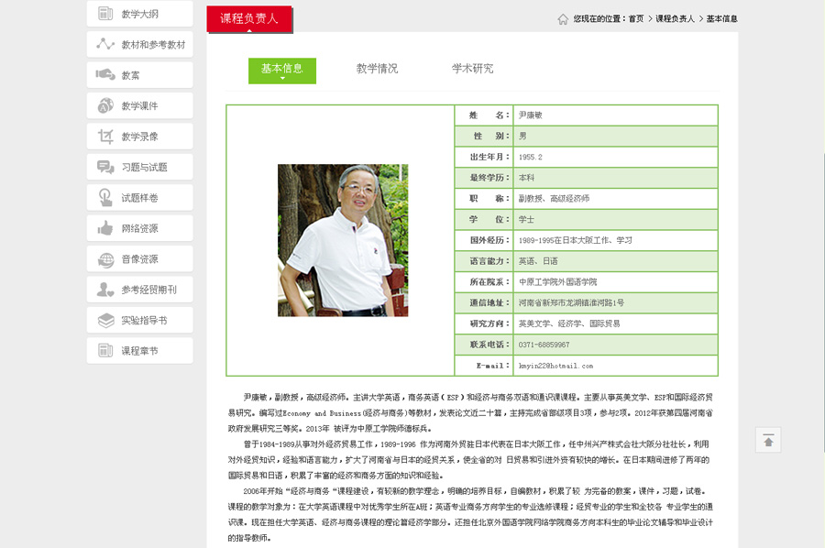Click the red 课程负责人 header tab
825x548 pixels.
(248, 19)
